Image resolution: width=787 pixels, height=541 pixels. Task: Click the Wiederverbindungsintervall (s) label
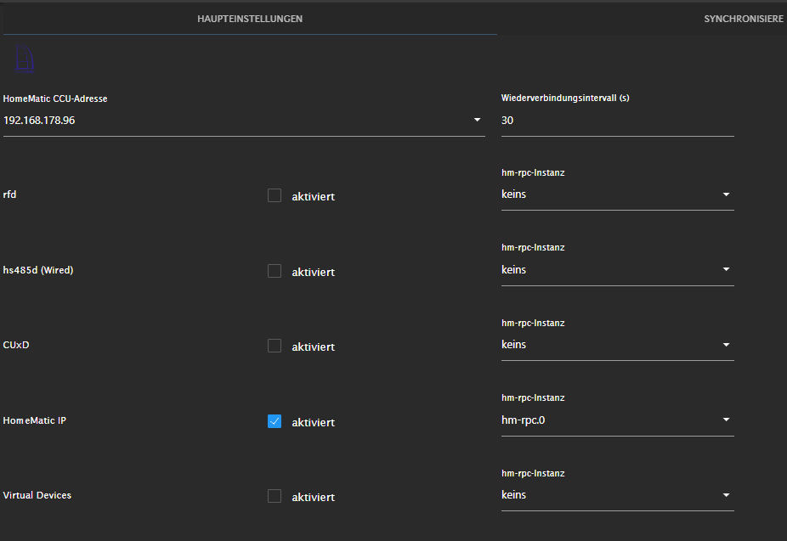[x=565, y=99]
